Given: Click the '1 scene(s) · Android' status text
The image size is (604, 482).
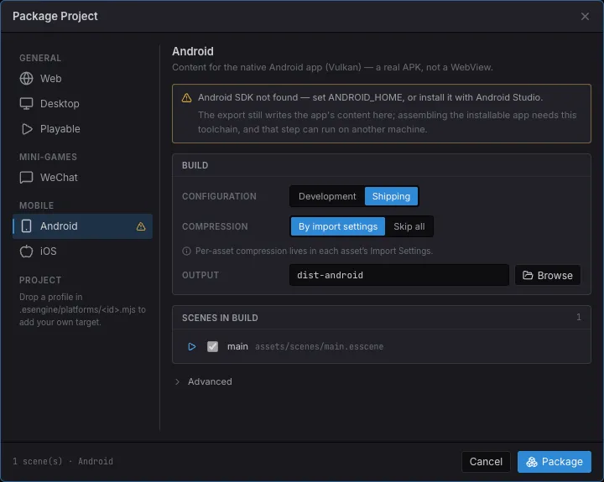Looking at the screenshot, I should coord(63,461).
